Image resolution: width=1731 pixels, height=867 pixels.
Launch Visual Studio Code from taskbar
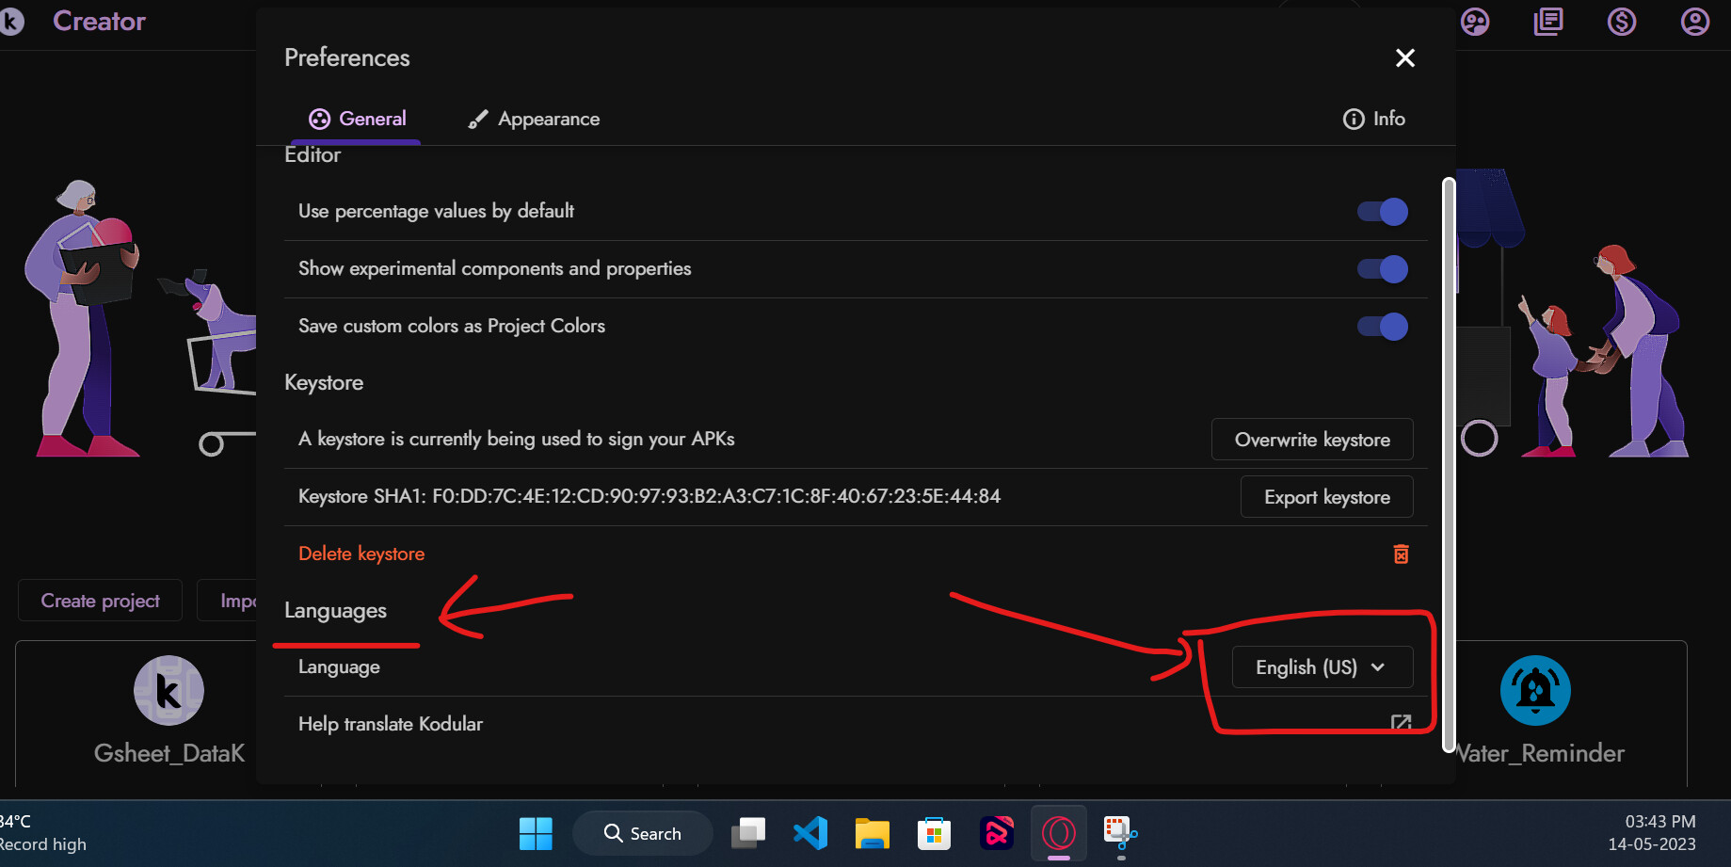(810, 833)
